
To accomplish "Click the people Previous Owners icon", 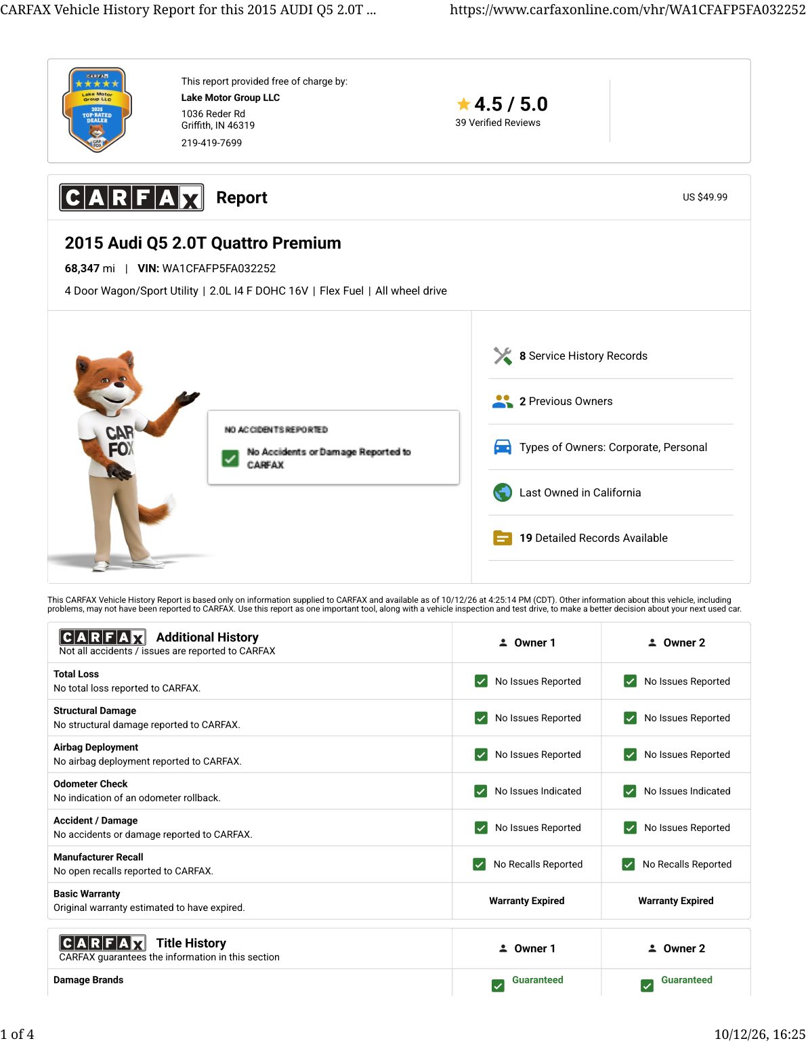I will [503, 402].
